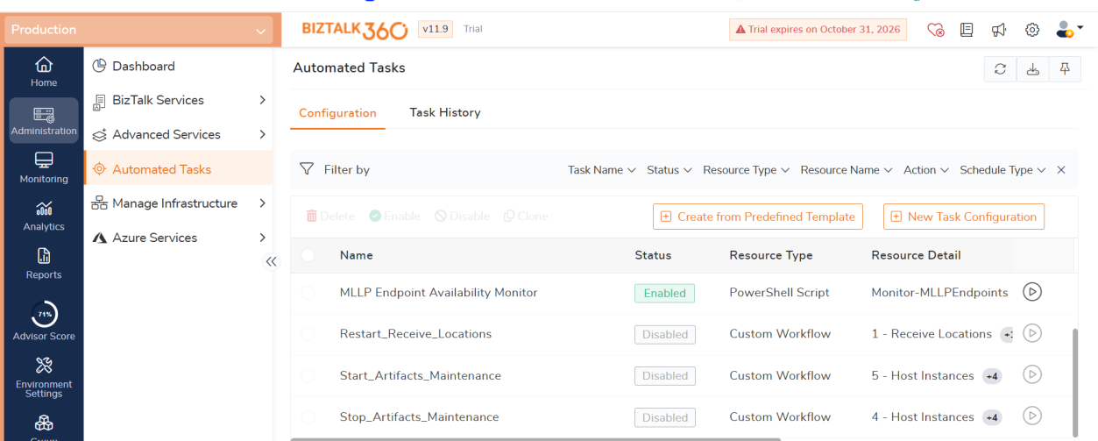Click the Azure Services logo icon
This screenshot has width=1098, height=441.
click(x=99, y=238)
